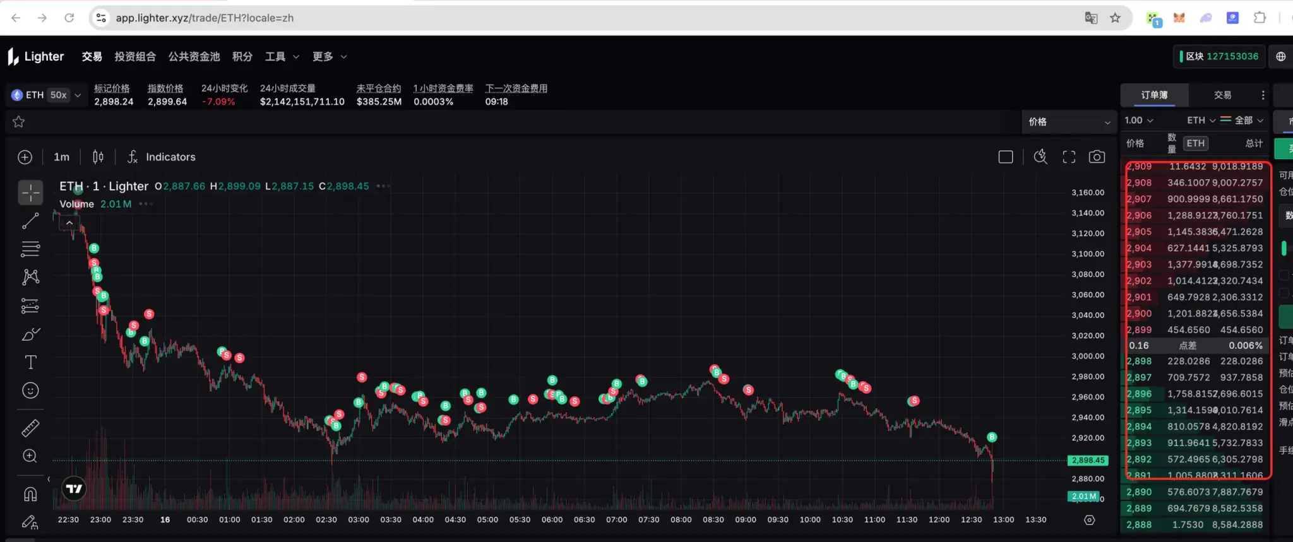This screenshot has width=1293, height=542.
Task: Click the 2,899 ask price row
Action: pyautogui.click(x=1139, y=330)
